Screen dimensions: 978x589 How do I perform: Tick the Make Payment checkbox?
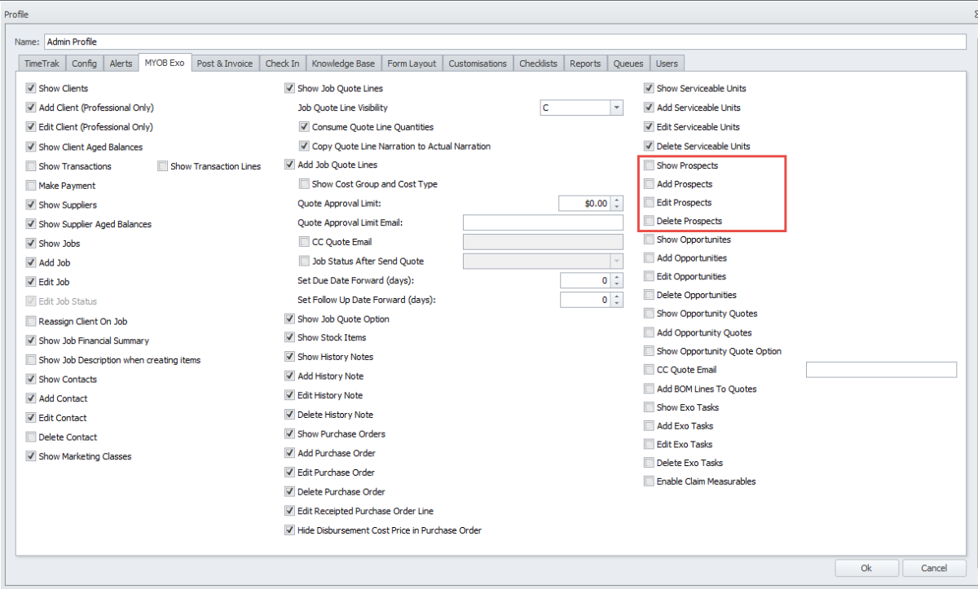[31, 186]
